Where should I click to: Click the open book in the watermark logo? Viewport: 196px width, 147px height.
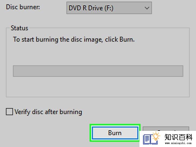pyautogui.click(x=150, y=139)
